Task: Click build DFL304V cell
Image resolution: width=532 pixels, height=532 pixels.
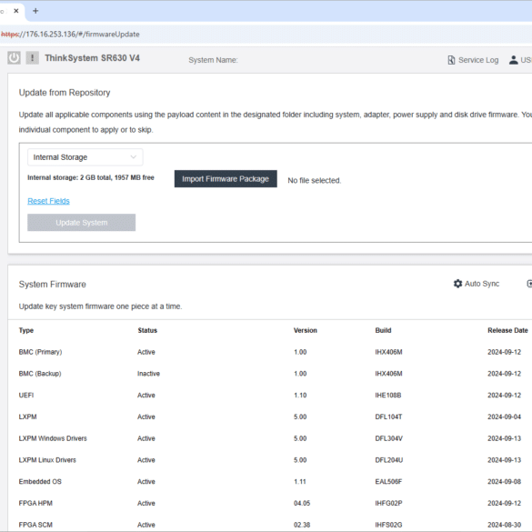Action: click(389, 438)
